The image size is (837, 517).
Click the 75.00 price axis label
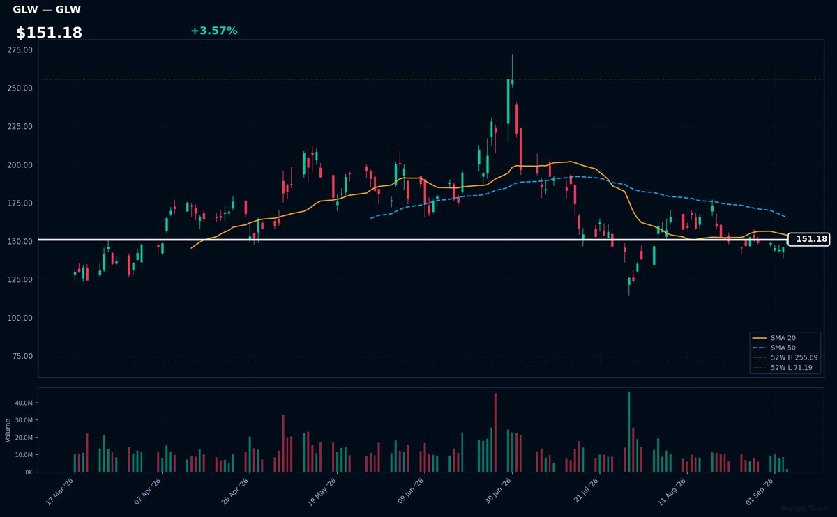pos(22,357)
